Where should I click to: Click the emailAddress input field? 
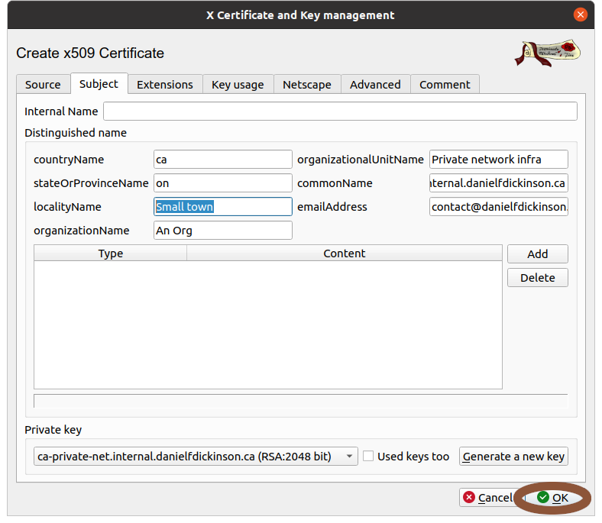click(498, 207)
